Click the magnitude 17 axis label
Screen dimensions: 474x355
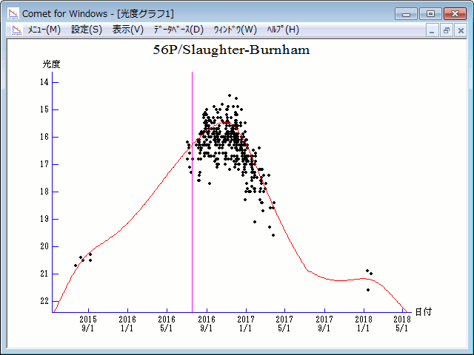(x=44, y=164)
